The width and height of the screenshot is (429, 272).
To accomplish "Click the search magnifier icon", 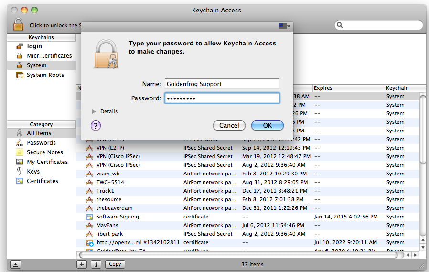I will 340,25.
